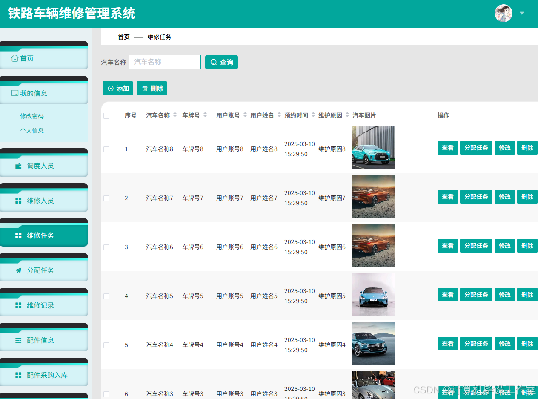Image resolution: width=538 pixels, height=399 pixels.
Task: Focus the 汽车名称 search input field
Action: point(165,62)
